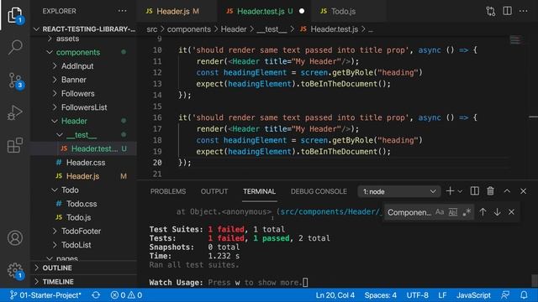This screenshot has width=538, height=302.
Task: Open the Accounts menu icon
Action: (15, 237)
